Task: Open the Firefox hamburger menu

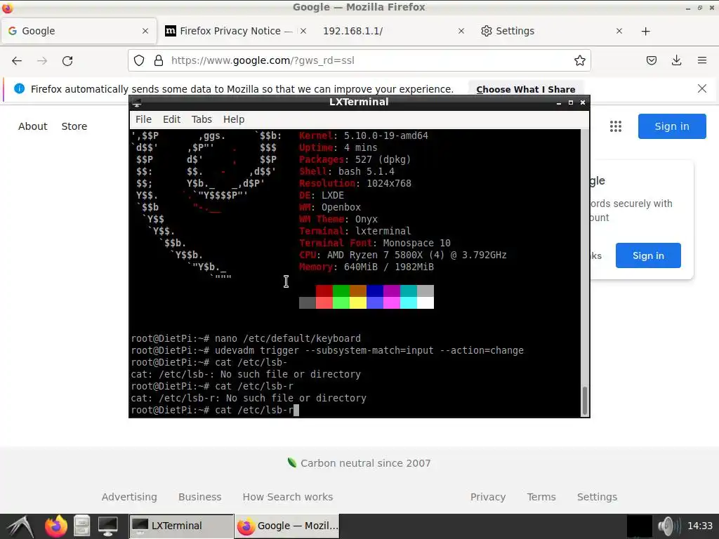Action: (x=701, y=60)
